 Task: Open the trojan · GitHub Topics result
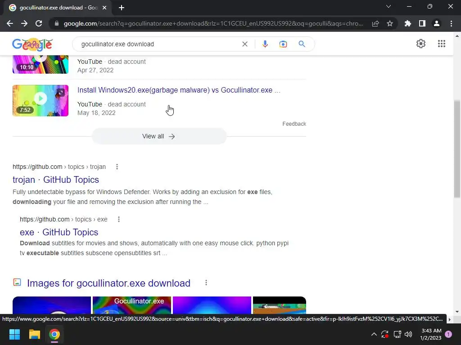pyautogui.click(x=56, y=180)
